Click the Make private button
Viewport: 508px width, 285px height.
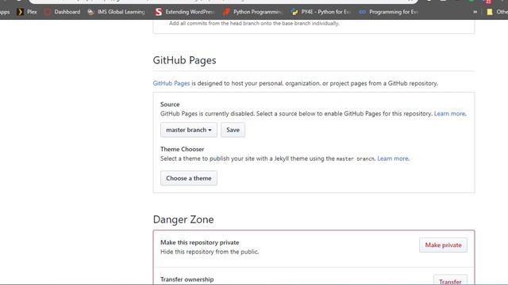(443, 245)
